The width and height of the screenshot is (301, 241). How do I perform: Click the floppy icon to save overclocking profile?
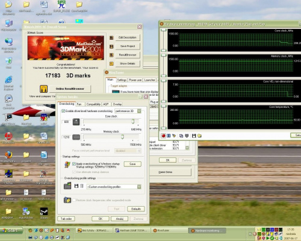[76, 186]
